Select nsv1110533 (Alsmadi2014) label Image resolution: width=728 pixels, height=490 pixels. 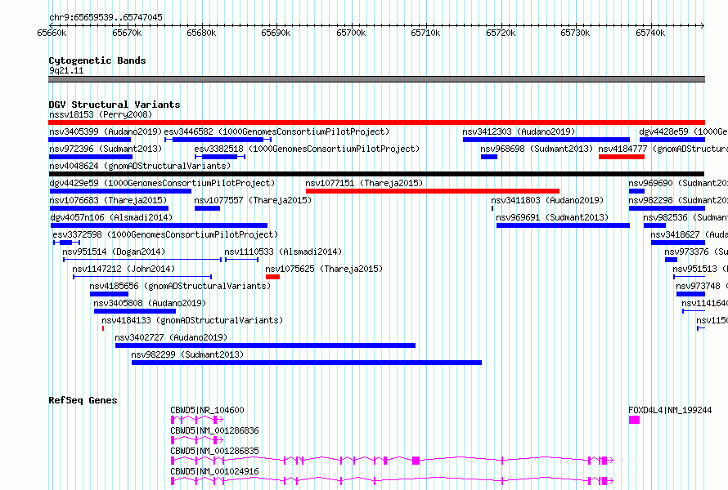coord(283,252)
